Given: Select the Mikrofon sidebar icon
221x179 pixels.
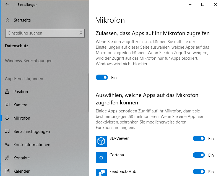Looking at the screenshot, I should click(x=7, y=118).
